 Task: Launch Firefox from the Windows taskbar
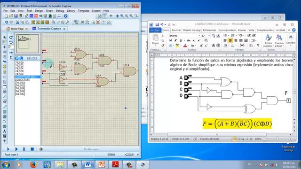point(33,164)
